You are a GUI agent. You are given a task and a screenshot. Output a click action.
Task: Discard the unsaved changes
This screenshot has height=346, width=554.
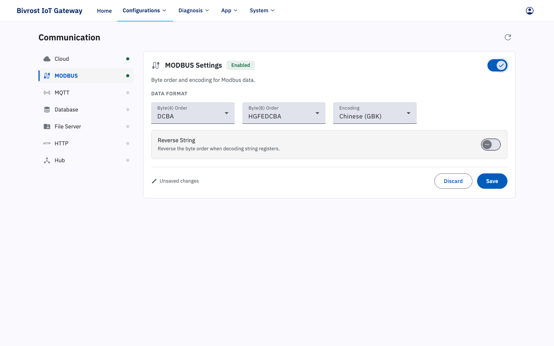click(x=453, y=181)
